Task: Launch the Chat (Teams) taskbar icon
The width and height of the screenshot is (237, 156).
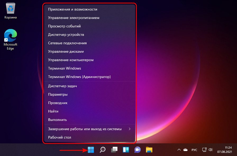Action: [138, 150]
